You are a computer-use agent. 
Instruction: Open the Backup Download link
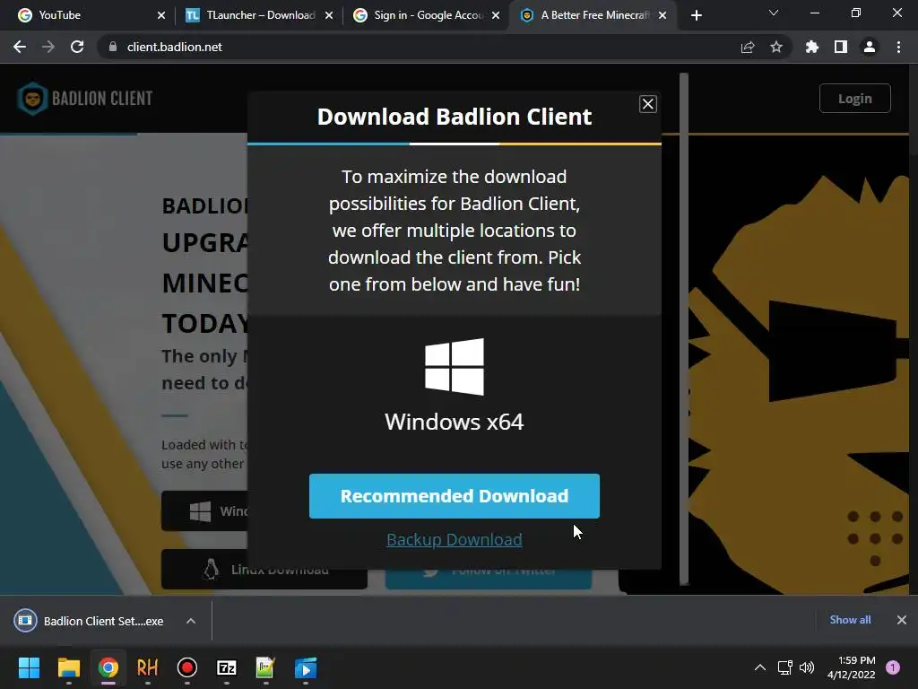coord(455,539)
